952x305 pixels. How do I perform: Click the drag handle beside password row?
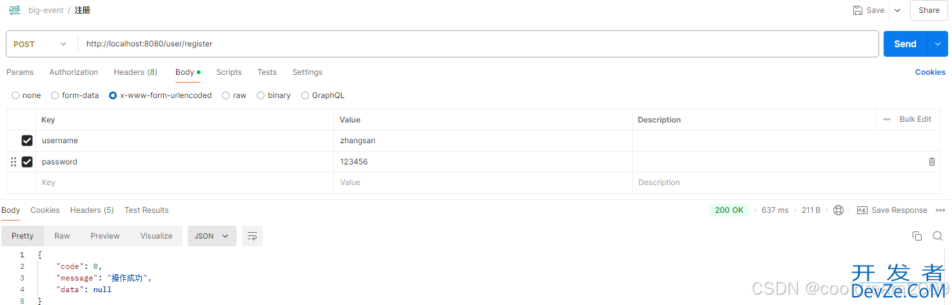[14, 162]
